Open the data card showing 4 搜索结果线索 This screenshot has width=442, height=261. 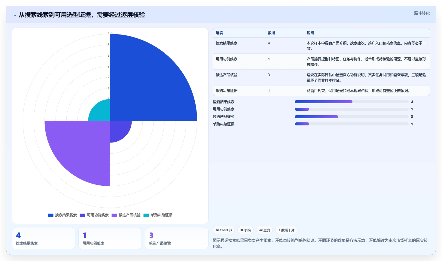(44, 238)
